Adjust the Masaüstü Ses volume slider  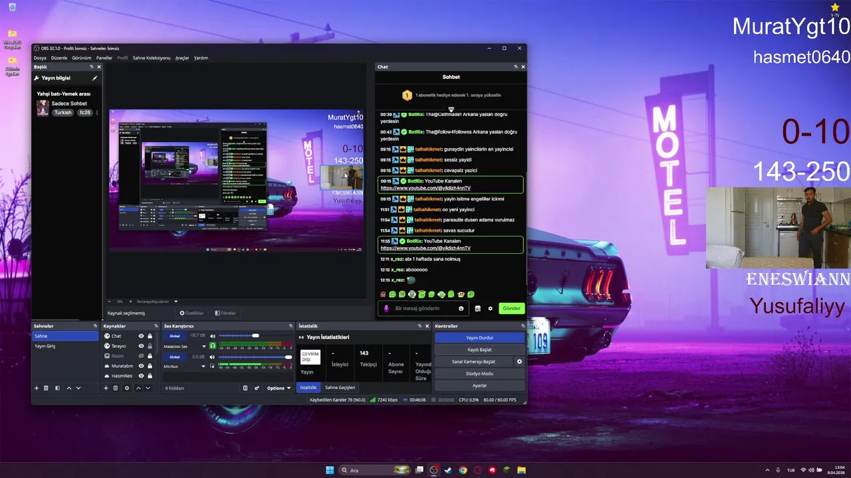255,336
